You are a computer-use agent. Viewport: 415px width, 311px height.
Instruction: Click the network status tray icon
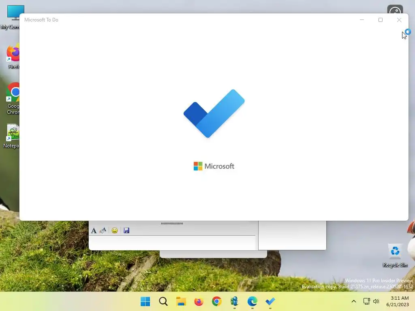[366, 301]
